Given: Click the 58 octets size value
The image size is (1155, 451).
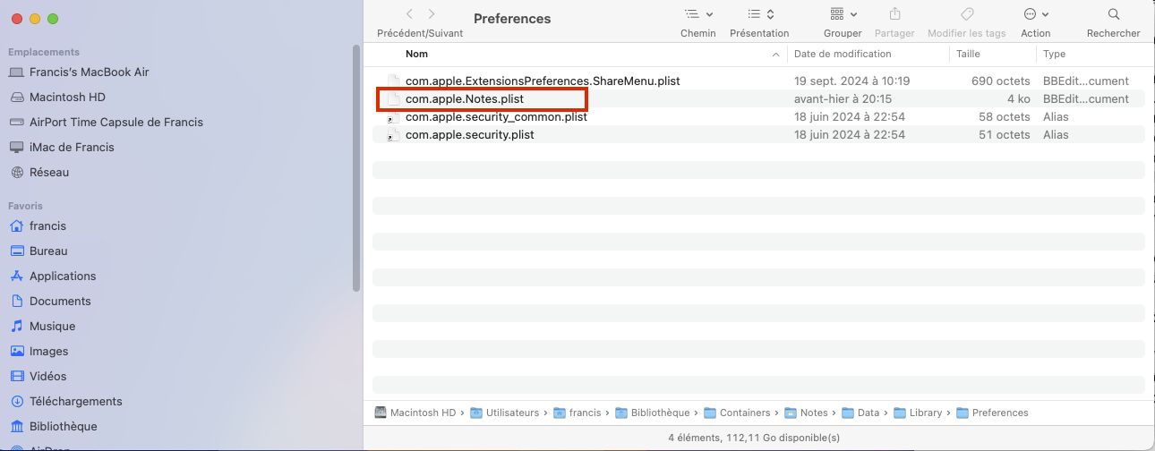Looking at the screenshot, I should 1005,116.
